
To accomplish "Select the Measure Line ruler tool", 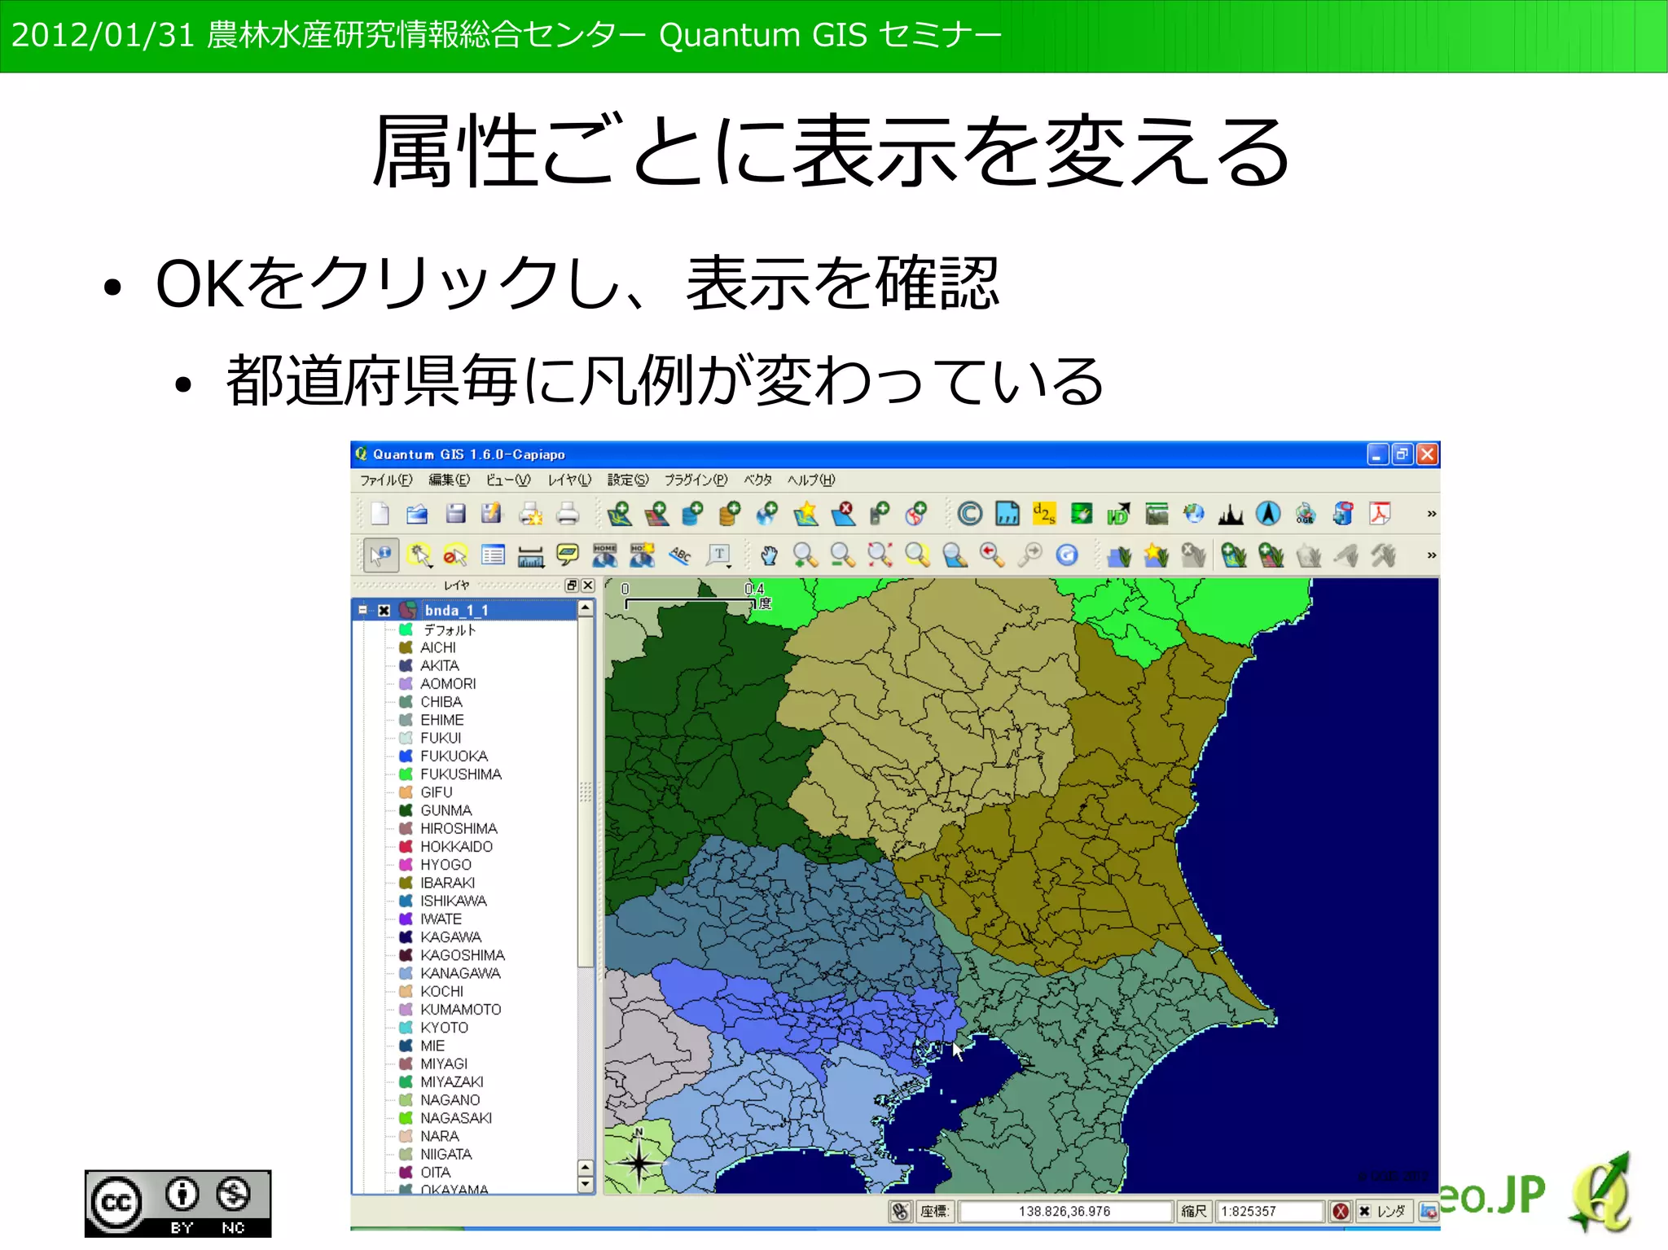I will click(x=530, y=556).
